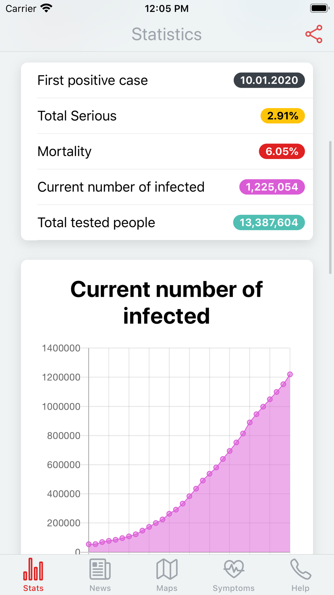
Task: Open the Stats tab bar icon
Action: (x=33, y=569)
